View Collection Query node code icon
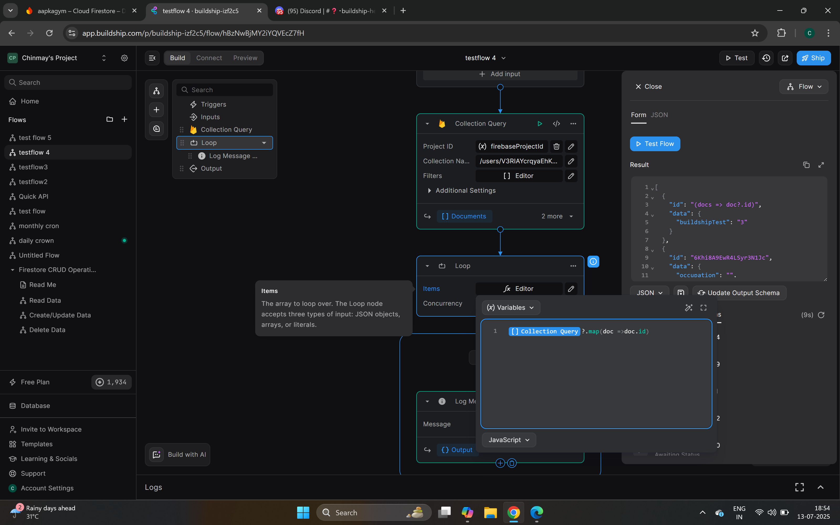The width and height of the screenshot is (840, 525). tap(556, 124)
